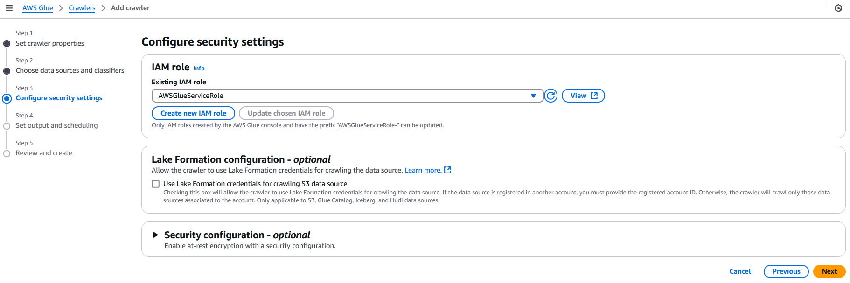Click the Existing IAM role label
Image resolution: width=850 pixels, height=283 pixels.
click(x=179, y=82)
